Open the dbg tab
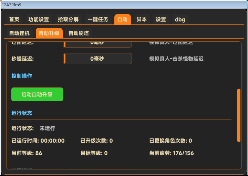The height and width of the screenshot is (176, 248). 180,20
